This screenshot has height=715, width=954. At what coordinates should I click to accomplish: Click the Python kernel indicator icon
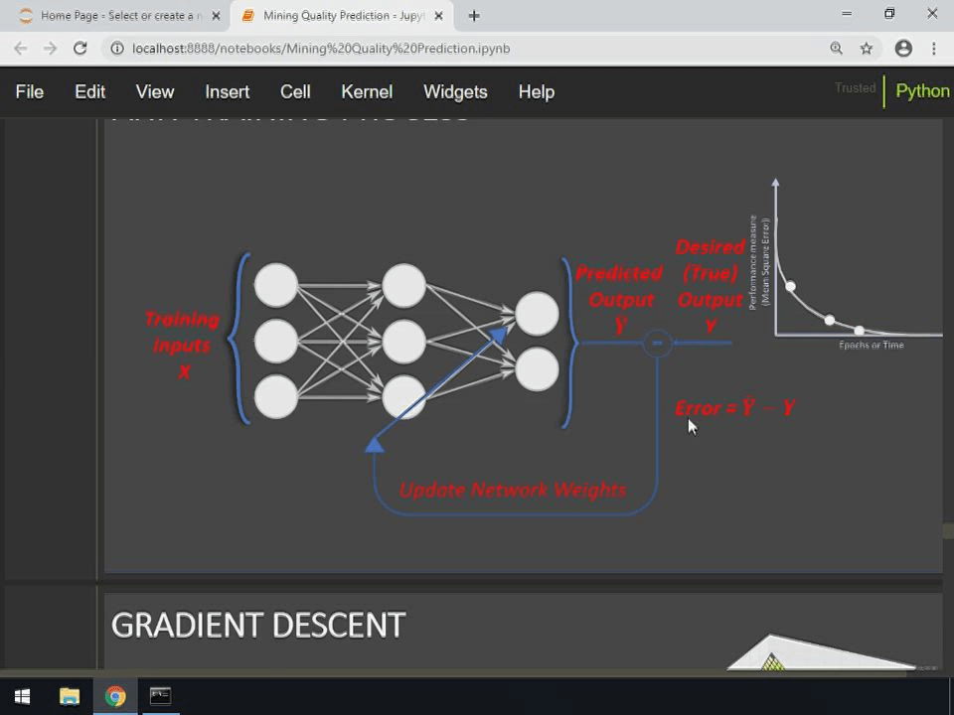(x=922, y=91)
